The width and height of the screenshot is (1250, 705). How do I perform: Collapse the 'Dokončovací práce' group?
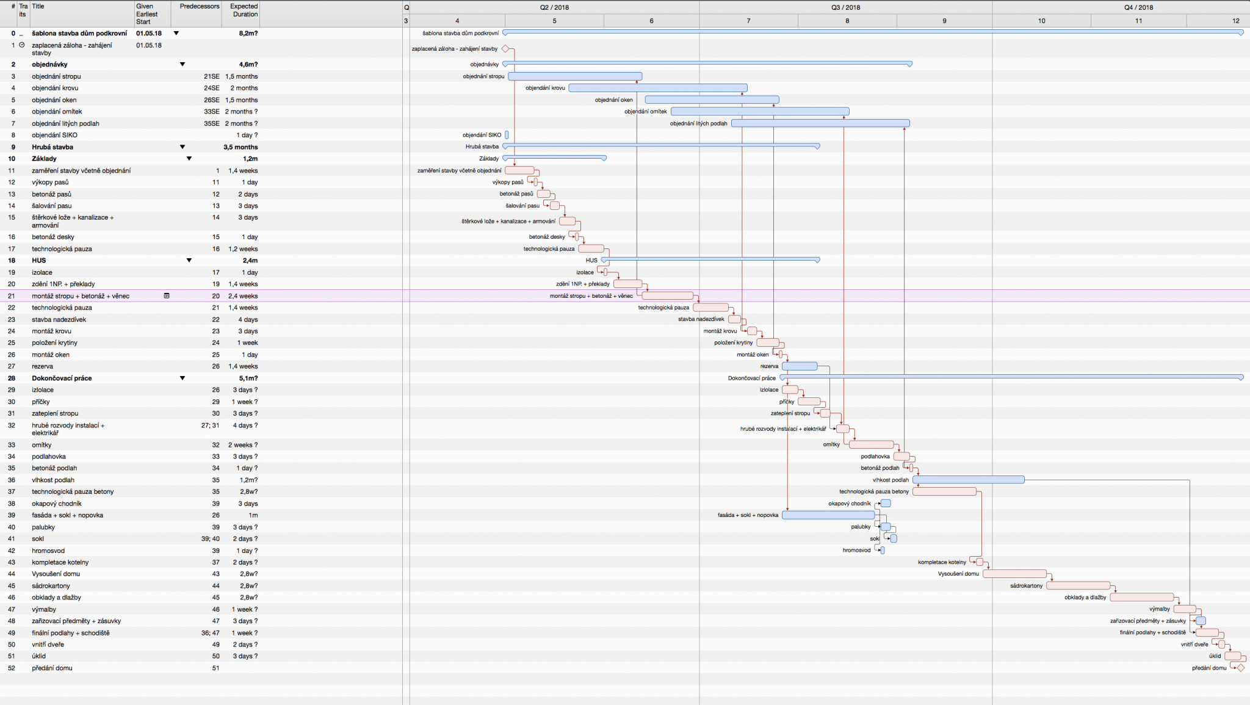(182, 378)
